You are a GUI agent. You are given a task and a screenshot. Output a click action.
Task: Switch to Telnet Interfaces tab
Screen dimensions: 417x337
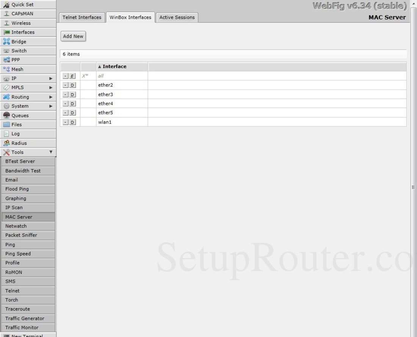82,17
